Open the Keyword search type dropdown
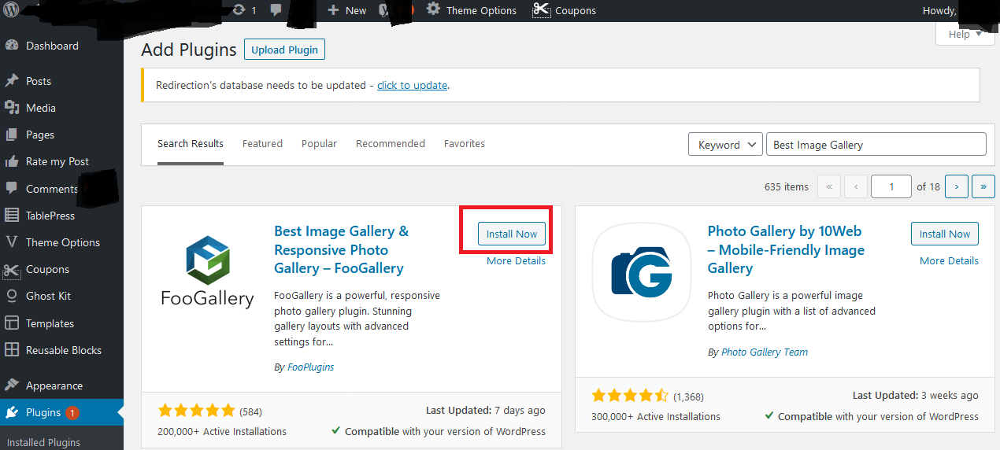 pos(725,145)
